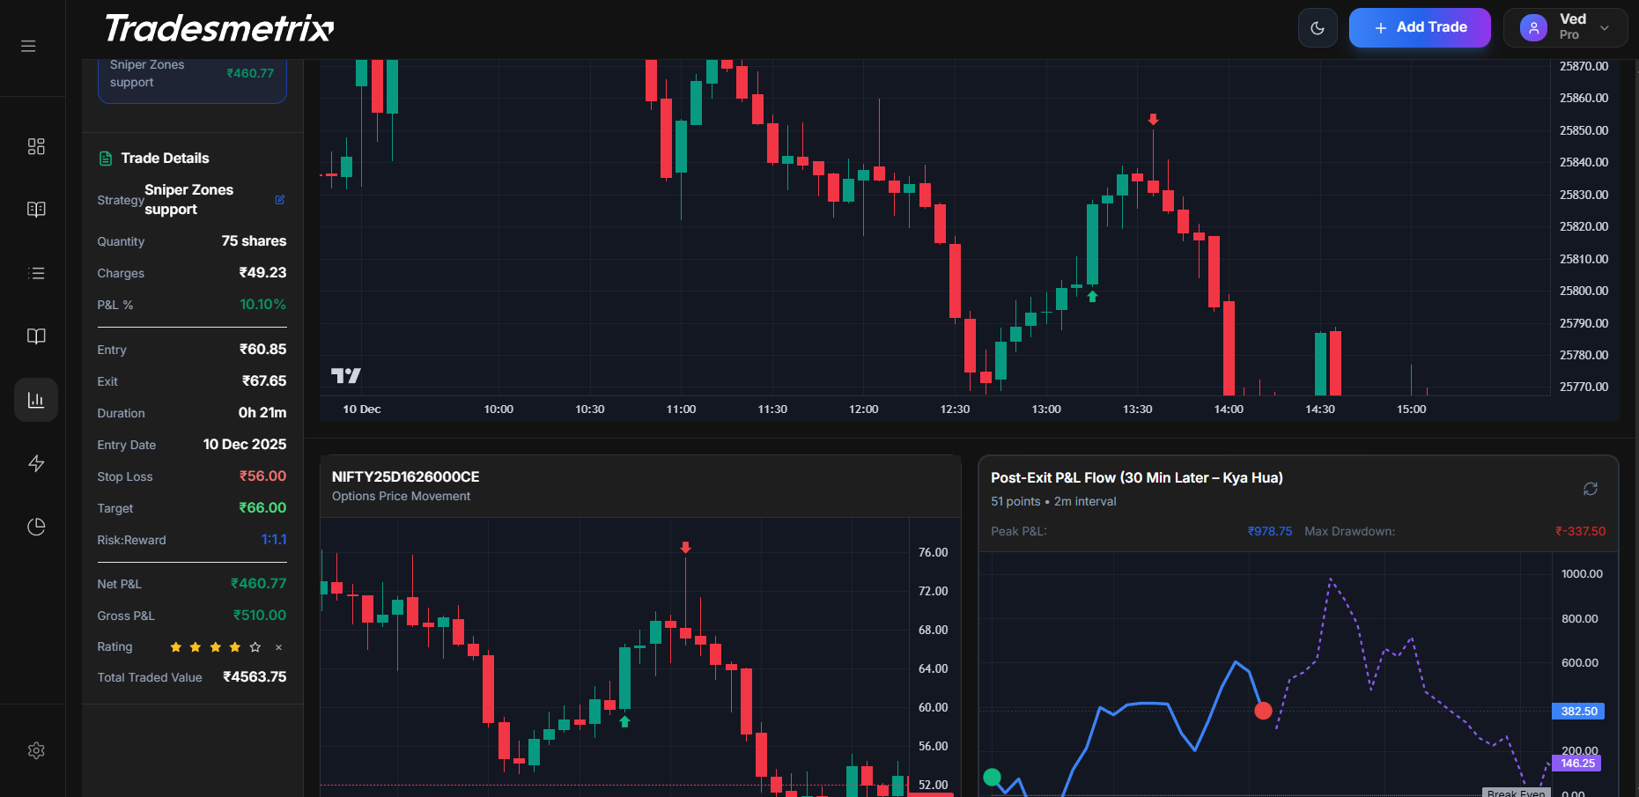Click the Entry Date 10 Dec 2025
Viewport: 1639px width, 797px height.
click(x=245, y=445)
